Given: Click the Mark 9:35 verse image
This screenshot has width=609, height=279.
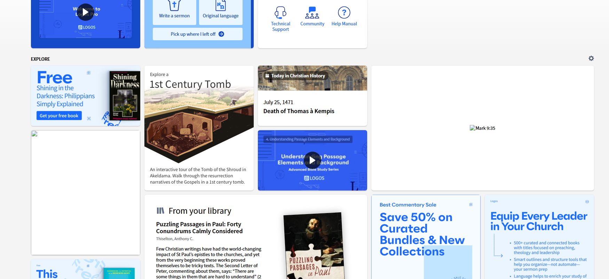Looking at the screenshot, I should tap(482, 128).
